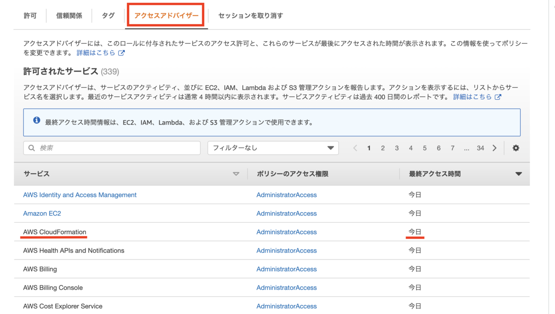This screenshot has height=314, width=555.
Task: Open Amazon EC2 service link
Action: pos(42,213)
